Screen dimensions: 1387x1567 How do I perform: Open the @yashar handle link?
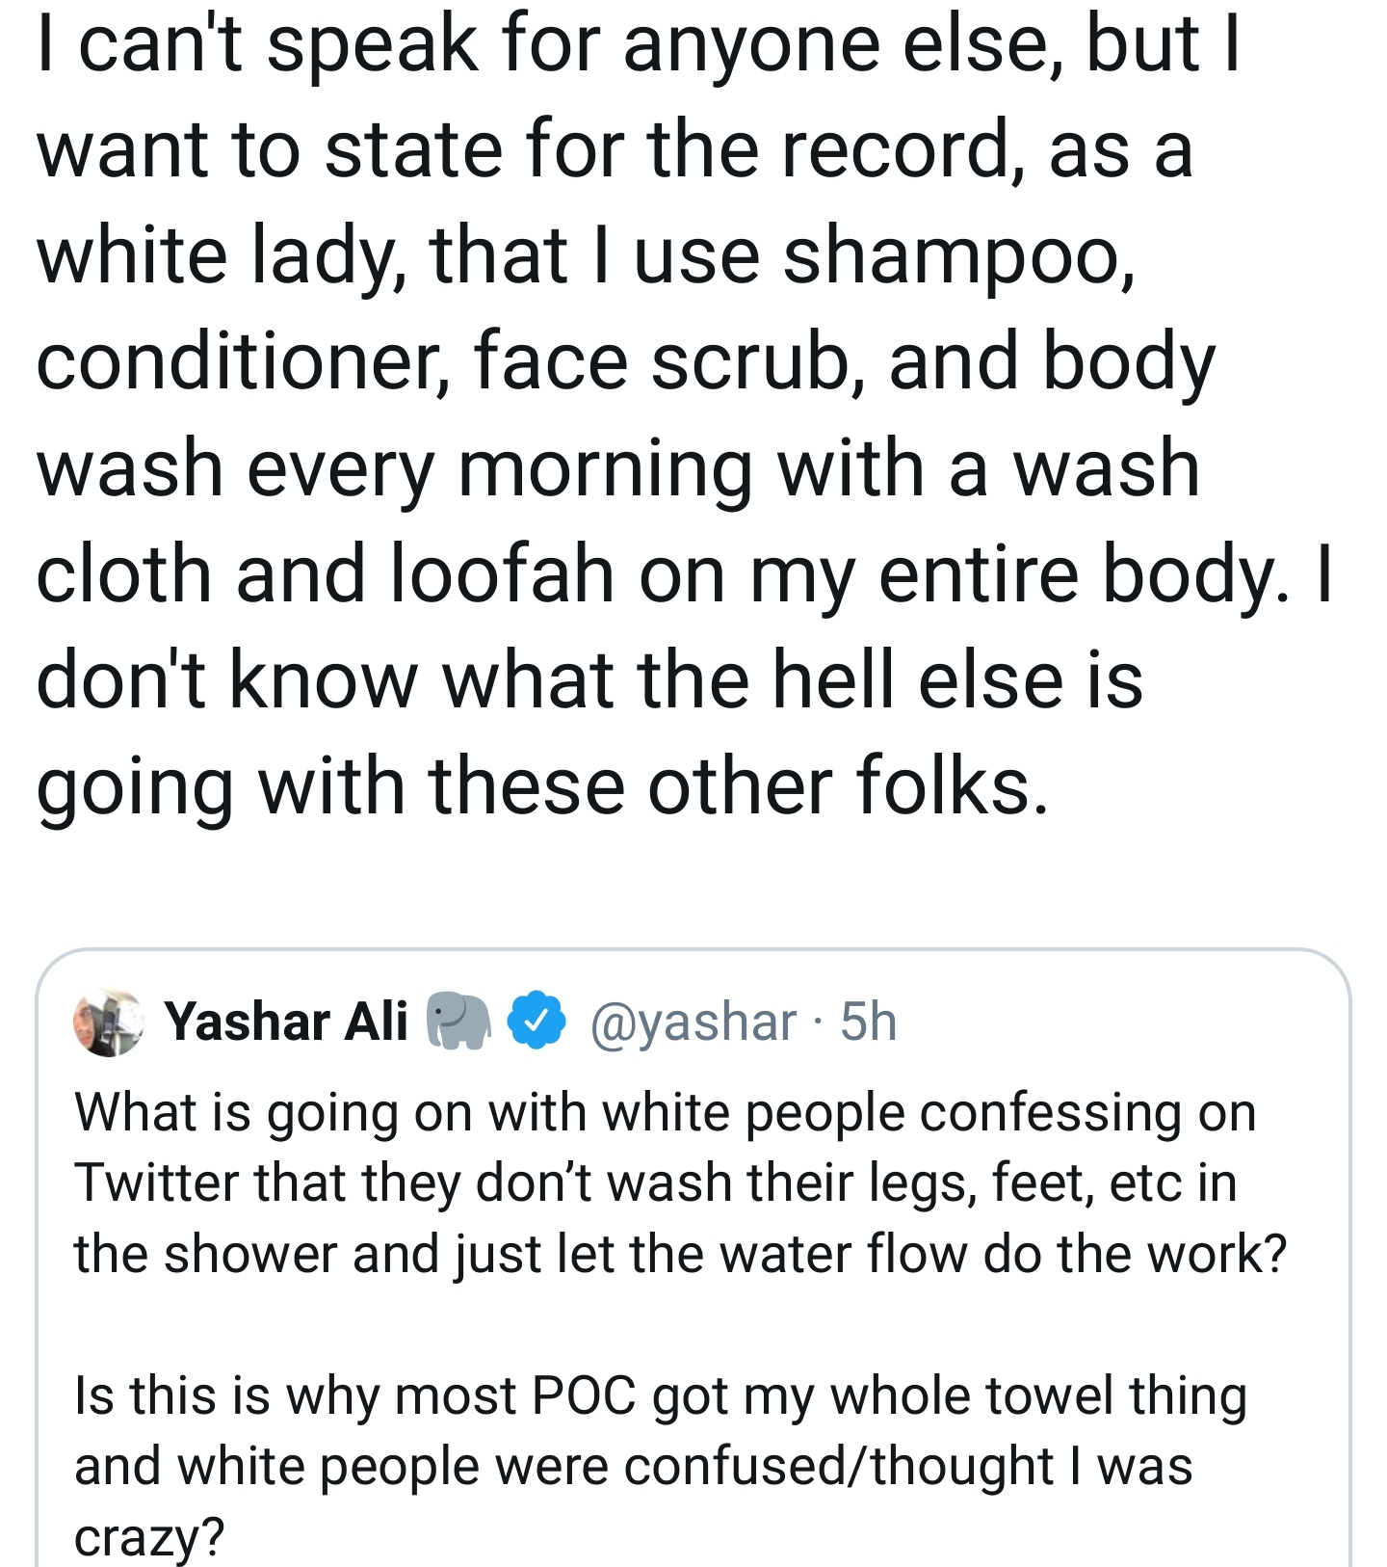pyautogui.click(x=693, y=1022)
